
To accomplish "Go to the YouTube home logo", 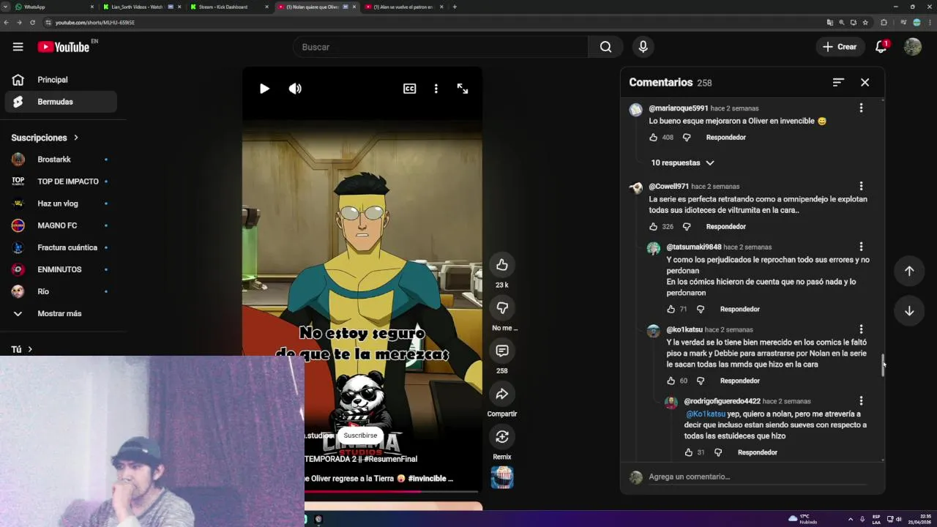I will point(64,47).
